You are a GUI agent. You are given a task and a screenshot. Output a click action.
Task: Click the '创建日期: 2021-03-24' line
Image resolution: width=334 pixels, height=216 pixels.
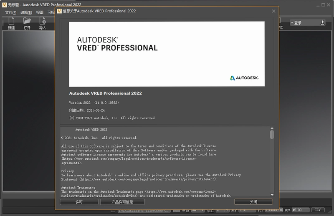87,110
